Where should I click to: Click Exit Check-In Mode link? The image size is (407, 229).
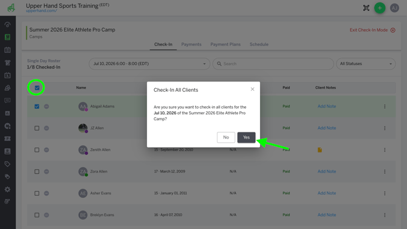click(x=368, y=30)
